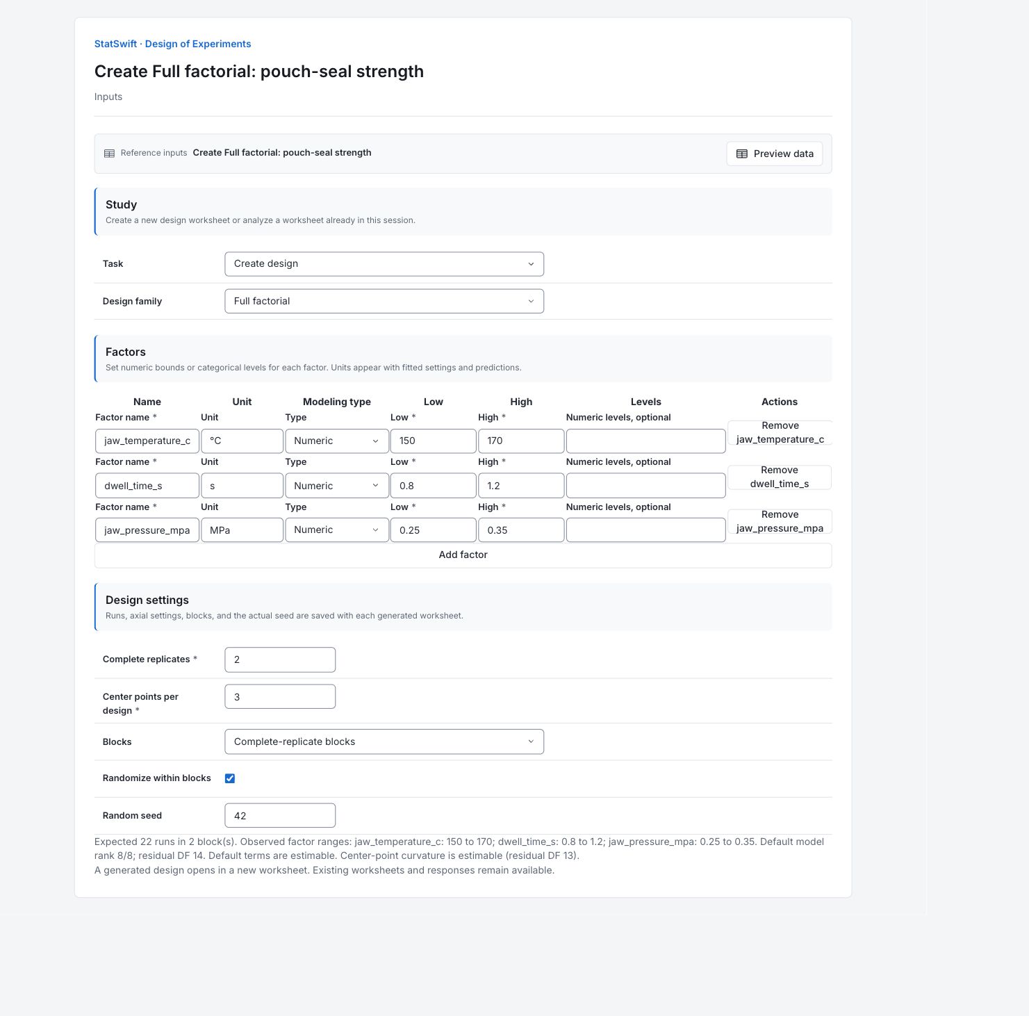This screenshot has width=1029, height=1016.
Task: Edit the High value 1.2 field
Action: click(521, 486)
